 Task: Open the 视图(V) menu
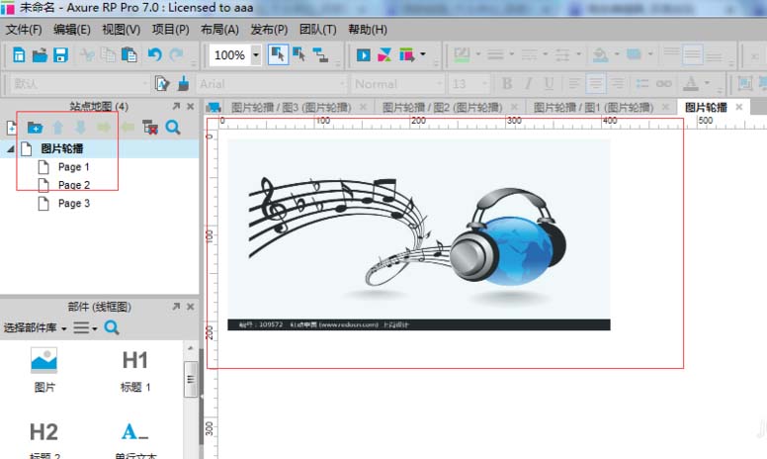pyautogui.click(x=121, y=30)
